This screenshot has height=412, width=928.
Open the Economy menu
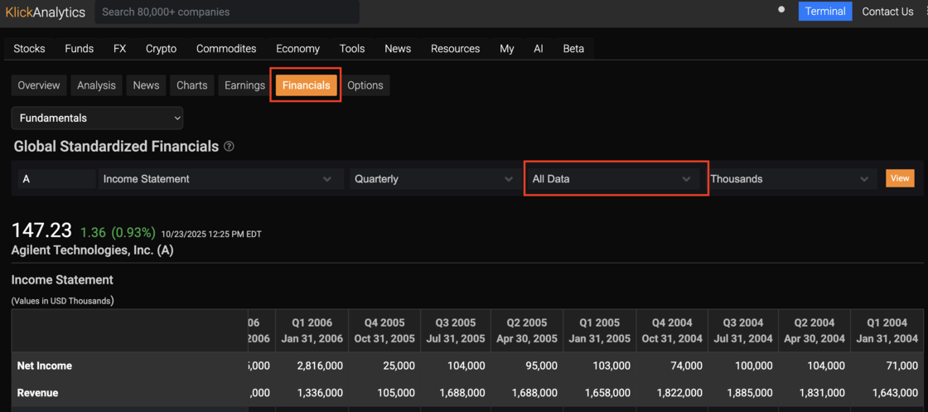[x=297, y=49]
